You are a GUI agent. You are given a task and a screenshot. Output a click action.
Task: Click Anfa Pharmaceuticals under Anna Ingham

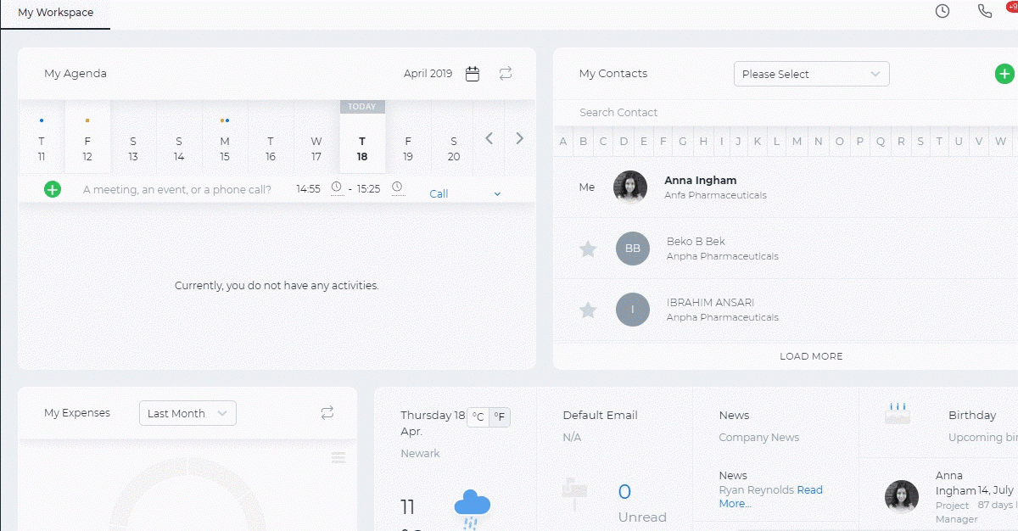point(715,195)
